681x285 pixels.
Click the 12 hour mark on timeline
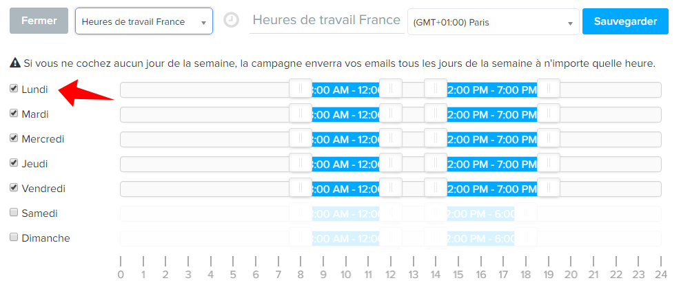[x=390, y=268]
